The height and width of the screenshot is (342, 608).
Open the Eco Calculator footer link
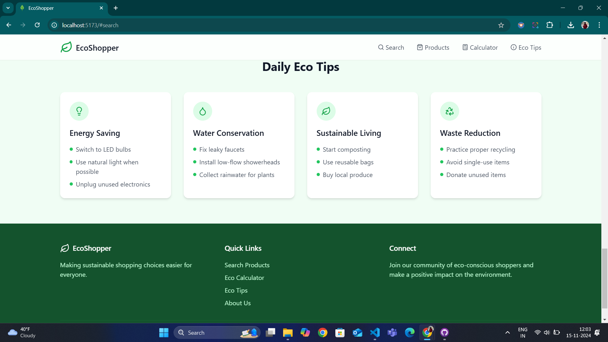pos(244,278)
